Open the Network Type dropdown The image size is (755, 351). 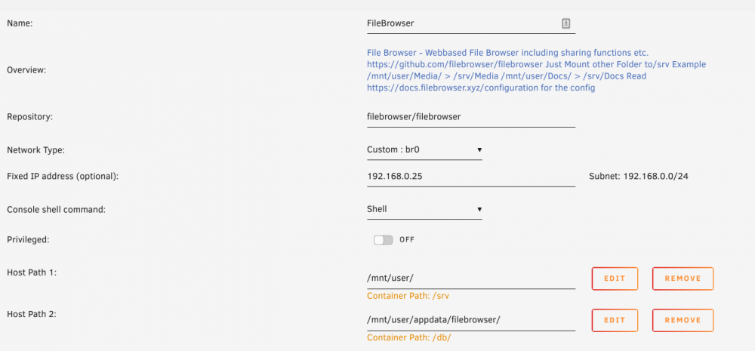(424, 150)
